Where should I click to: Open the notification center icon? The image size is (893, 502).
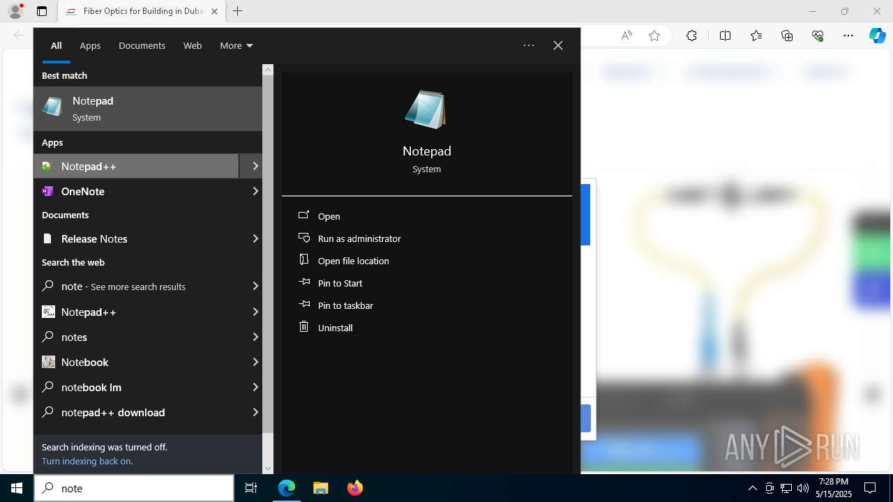coord(870,488)
